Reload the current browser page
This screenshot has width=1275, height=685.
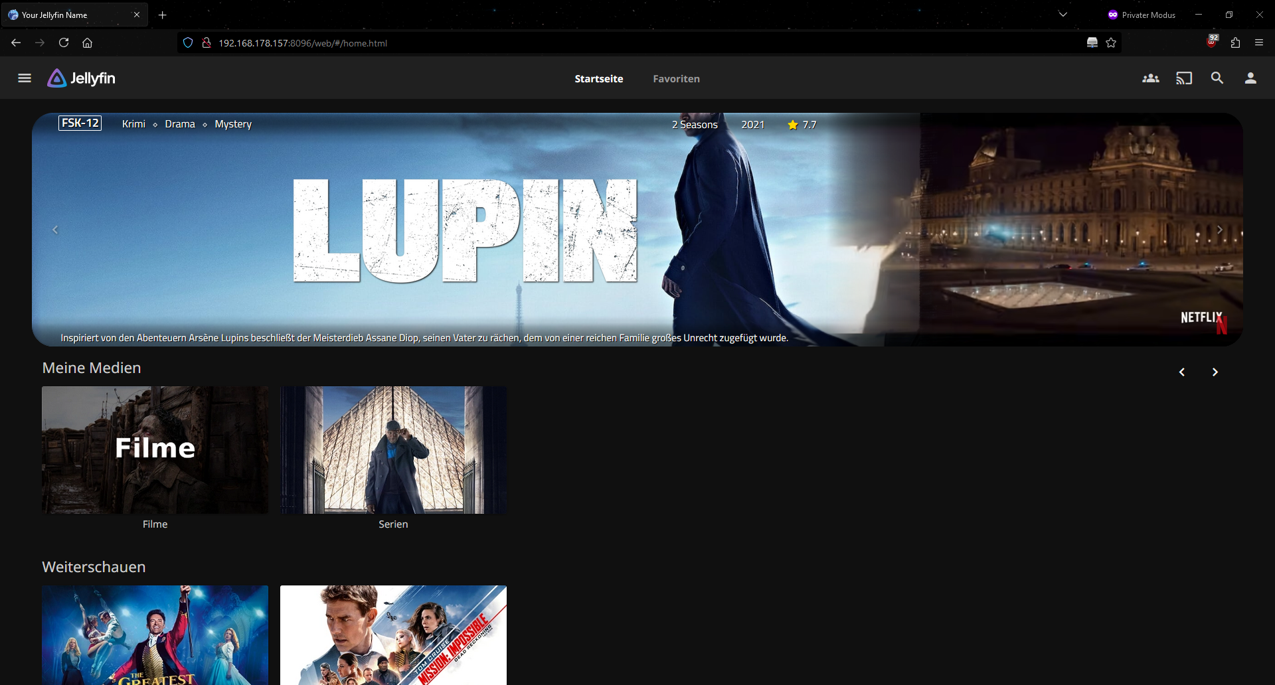point(64,43)
